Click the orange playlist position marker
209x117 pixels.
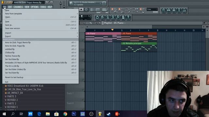112,30
